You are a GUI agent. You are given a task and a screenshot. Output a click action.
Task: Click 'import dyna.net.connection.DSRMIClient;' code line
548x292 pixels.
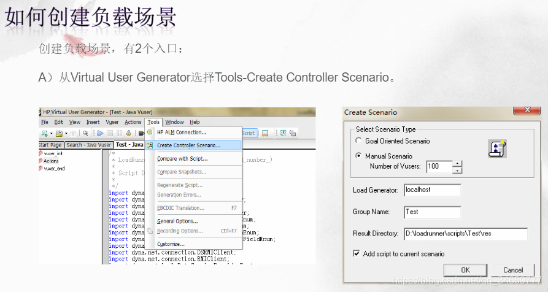[x=172, y=252]
